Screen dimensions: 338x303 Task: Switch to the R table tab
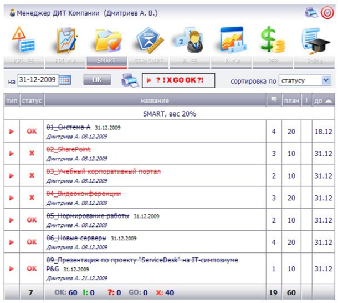(190, 63)
